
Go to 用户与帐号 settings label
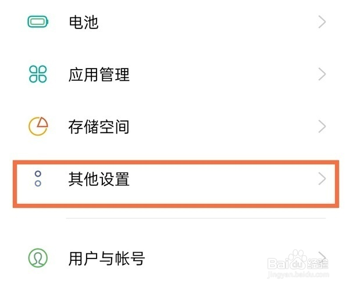click(106, 257)
